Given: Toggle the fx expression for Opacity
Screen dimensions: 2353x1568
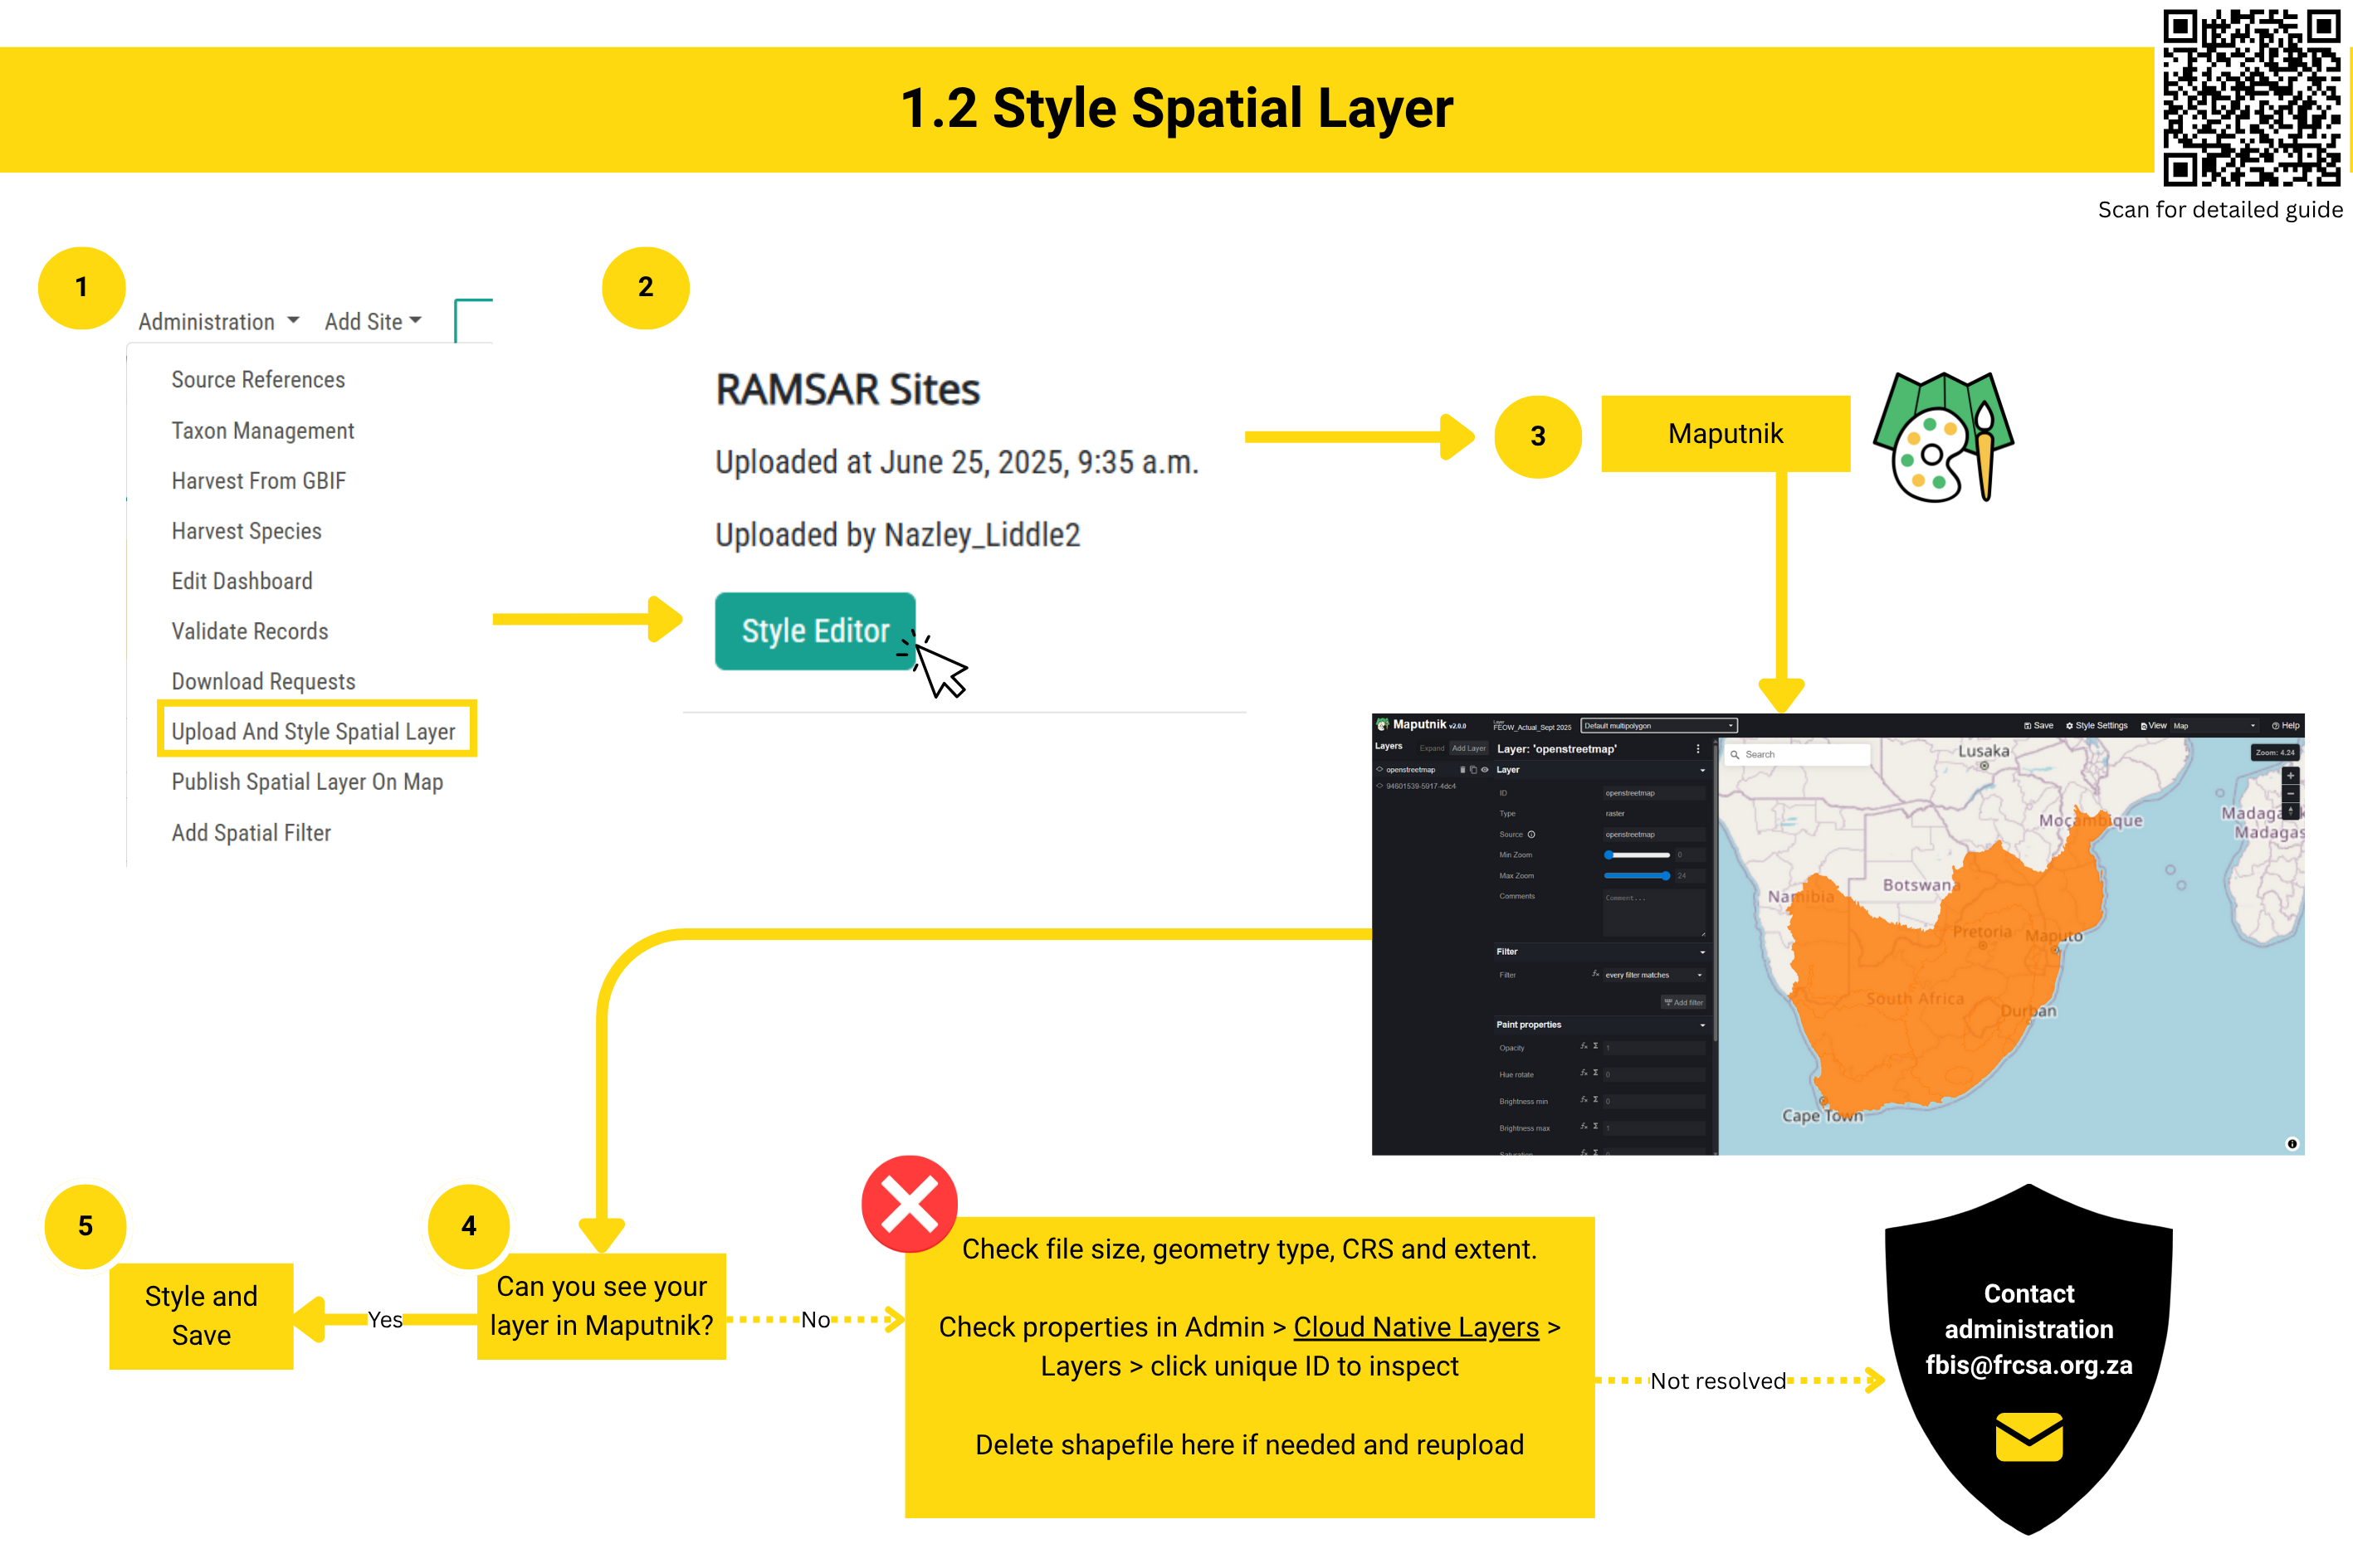Looking at the screenshot, I should pos(1584,1047).
